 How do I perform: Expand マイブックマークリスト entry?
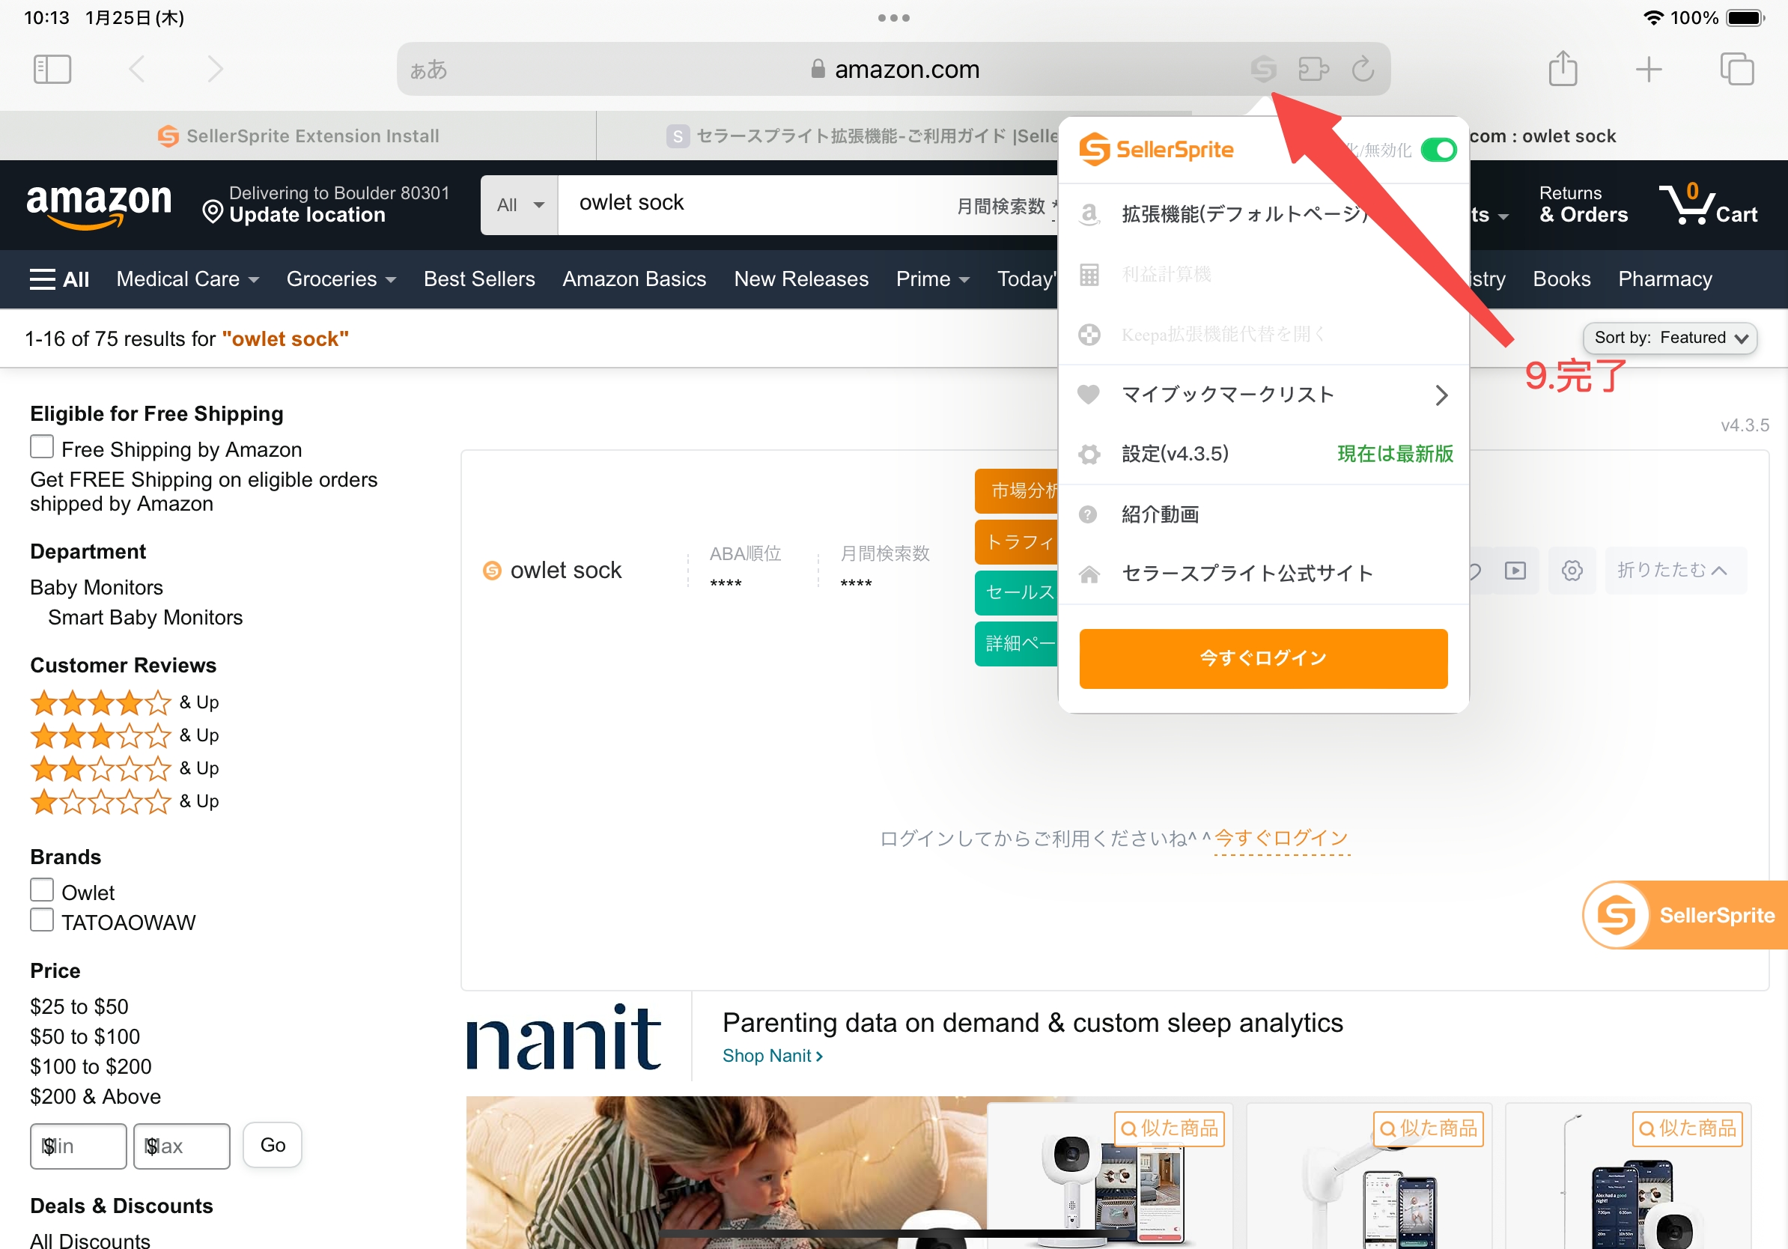click(x=1263, y=395)
